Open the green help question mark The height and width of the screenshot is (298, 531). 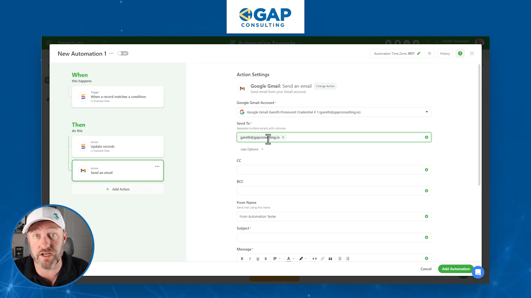[460, 53]
